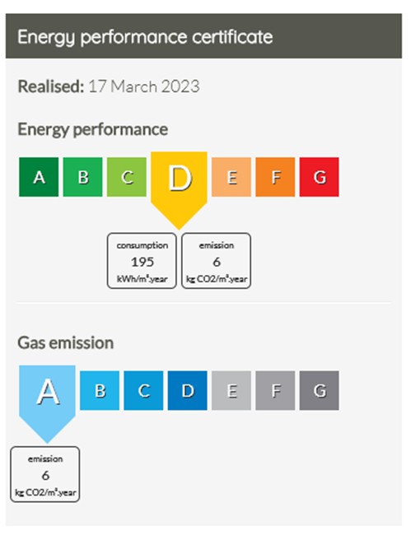This screenshot has width=420, height=535.
Task: Click the dark blue D gas emission box
Action: coord(188,390)
